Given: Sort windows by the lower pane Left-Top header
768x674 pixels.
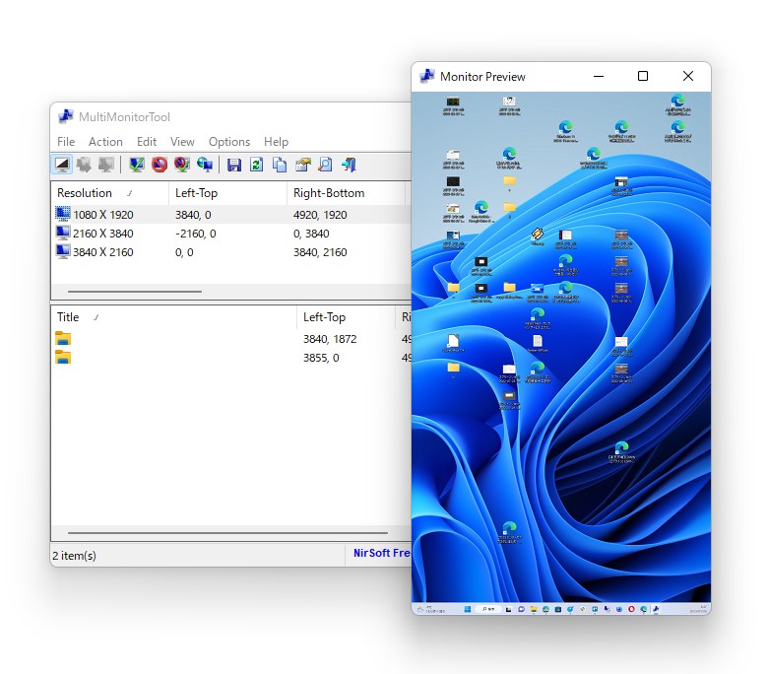Looking at the screenshot, I should pyautogui.click(x=346, y=317).
